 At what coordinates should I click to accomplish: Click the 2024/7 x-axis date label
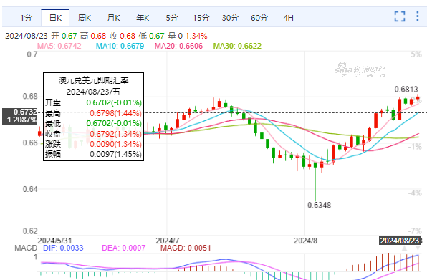pyautogui.click(x=167, y=241)
